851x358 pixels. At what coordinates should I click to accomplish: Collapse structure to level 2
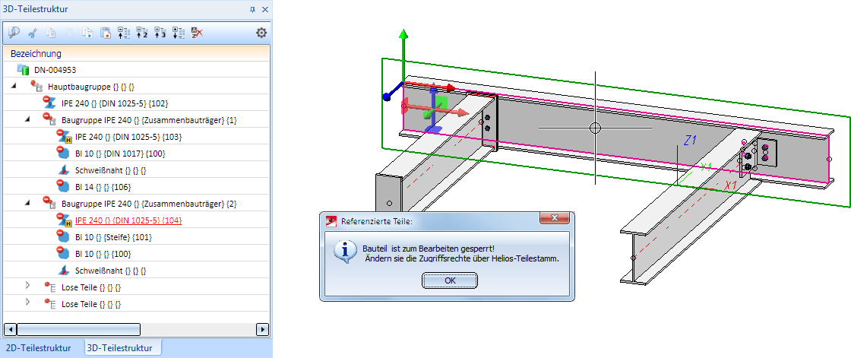pos(142,33)
